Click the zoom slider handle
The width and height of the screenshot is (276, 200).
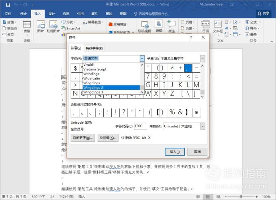click(241, 196)
